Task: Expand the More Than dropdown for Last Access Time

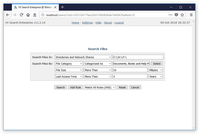Action: click(x=98, y=77)
